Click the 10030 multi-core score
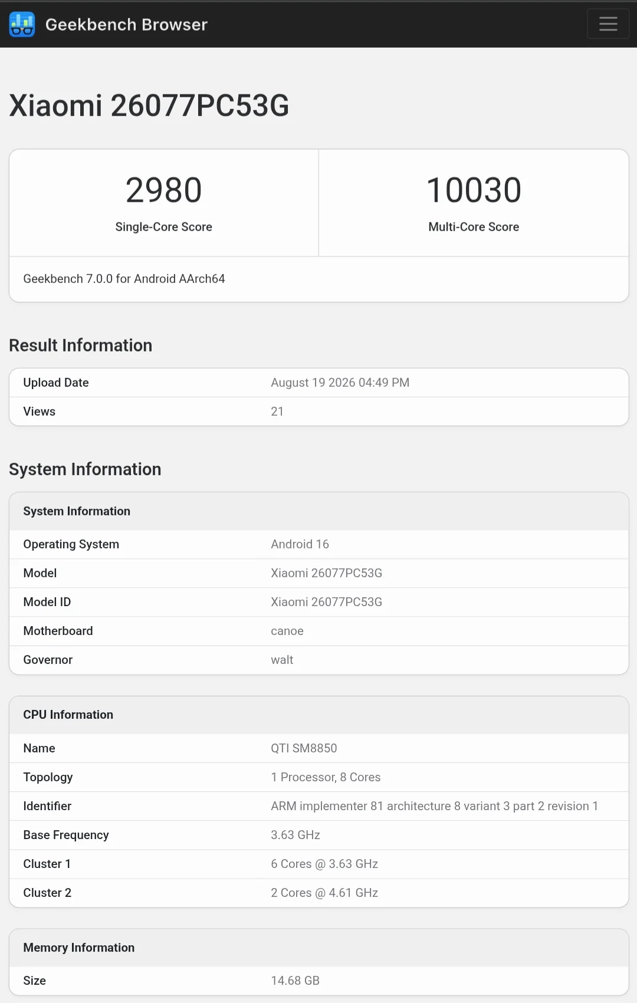Image resolution: width=637 pixels, height=1003 pixels. tap(474, 190)
